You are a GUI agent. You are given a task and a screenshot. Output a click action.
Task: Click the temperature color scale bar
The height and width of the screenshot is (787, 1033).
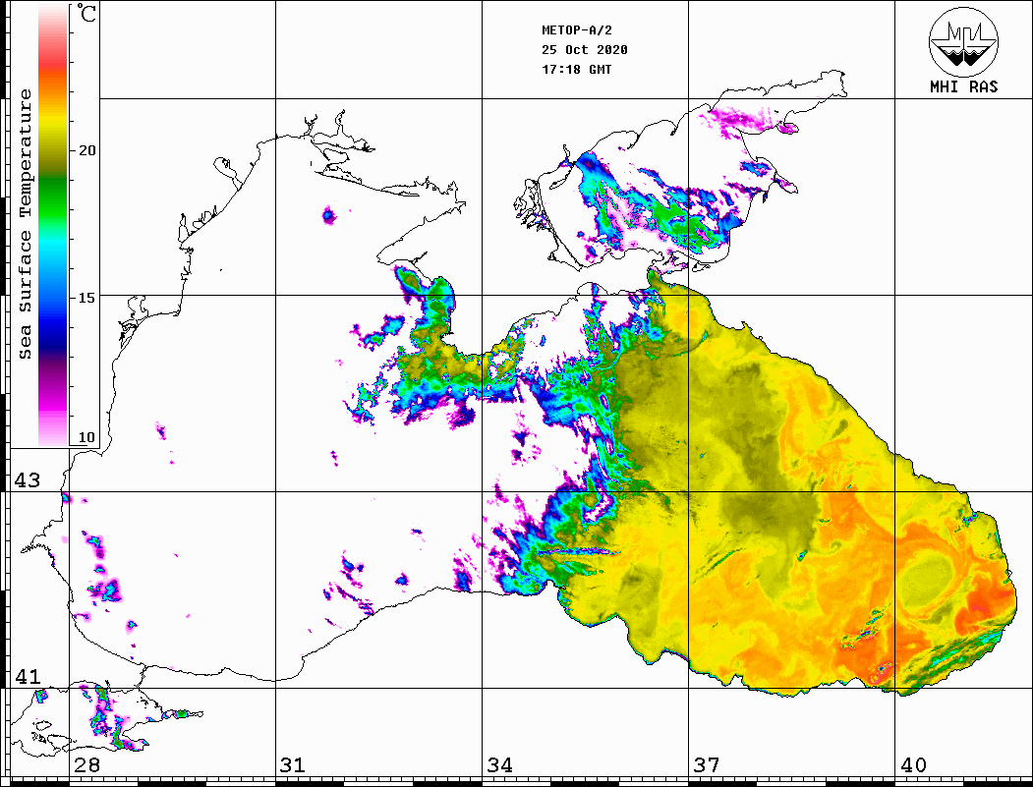pyautogui.click(x=53, y=225)
